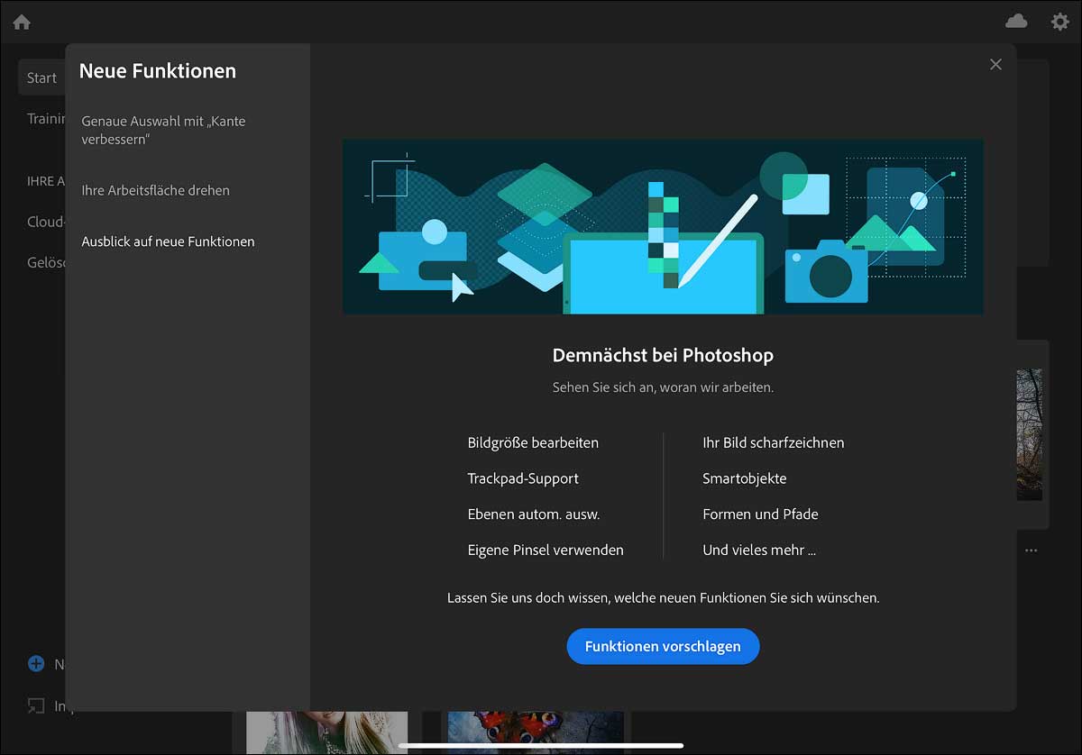Viewport: 1082px width, 755px height.
Task: Click the blue plus create-new icon
Action: [36, 664]
